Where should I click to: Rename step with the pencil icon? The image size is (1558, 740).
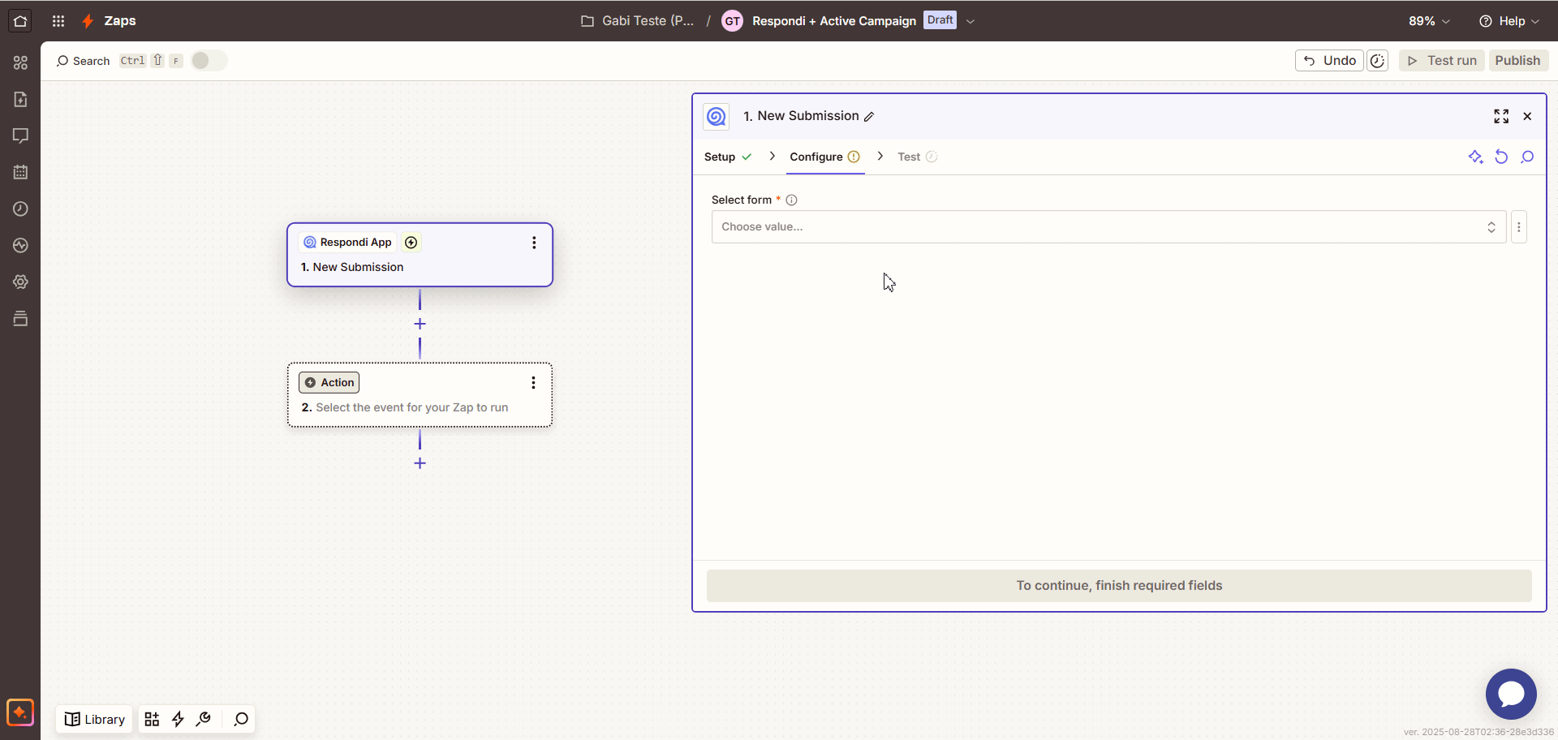tap(869, 117)
